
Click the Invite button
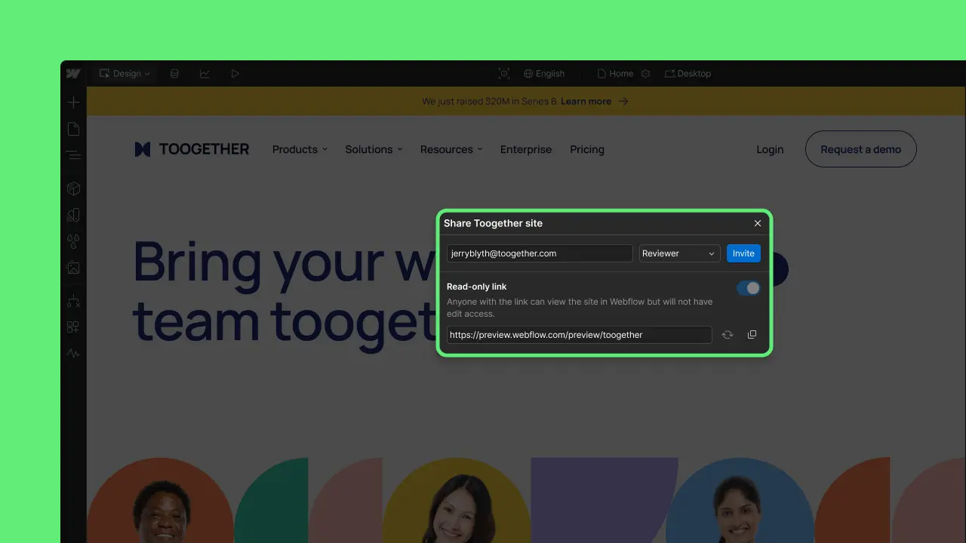[x=743, y=253]
